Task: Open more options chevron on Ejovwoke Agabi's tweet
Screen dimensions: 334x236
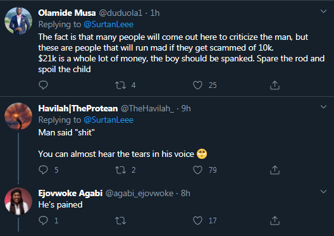Action: point(323,192)
